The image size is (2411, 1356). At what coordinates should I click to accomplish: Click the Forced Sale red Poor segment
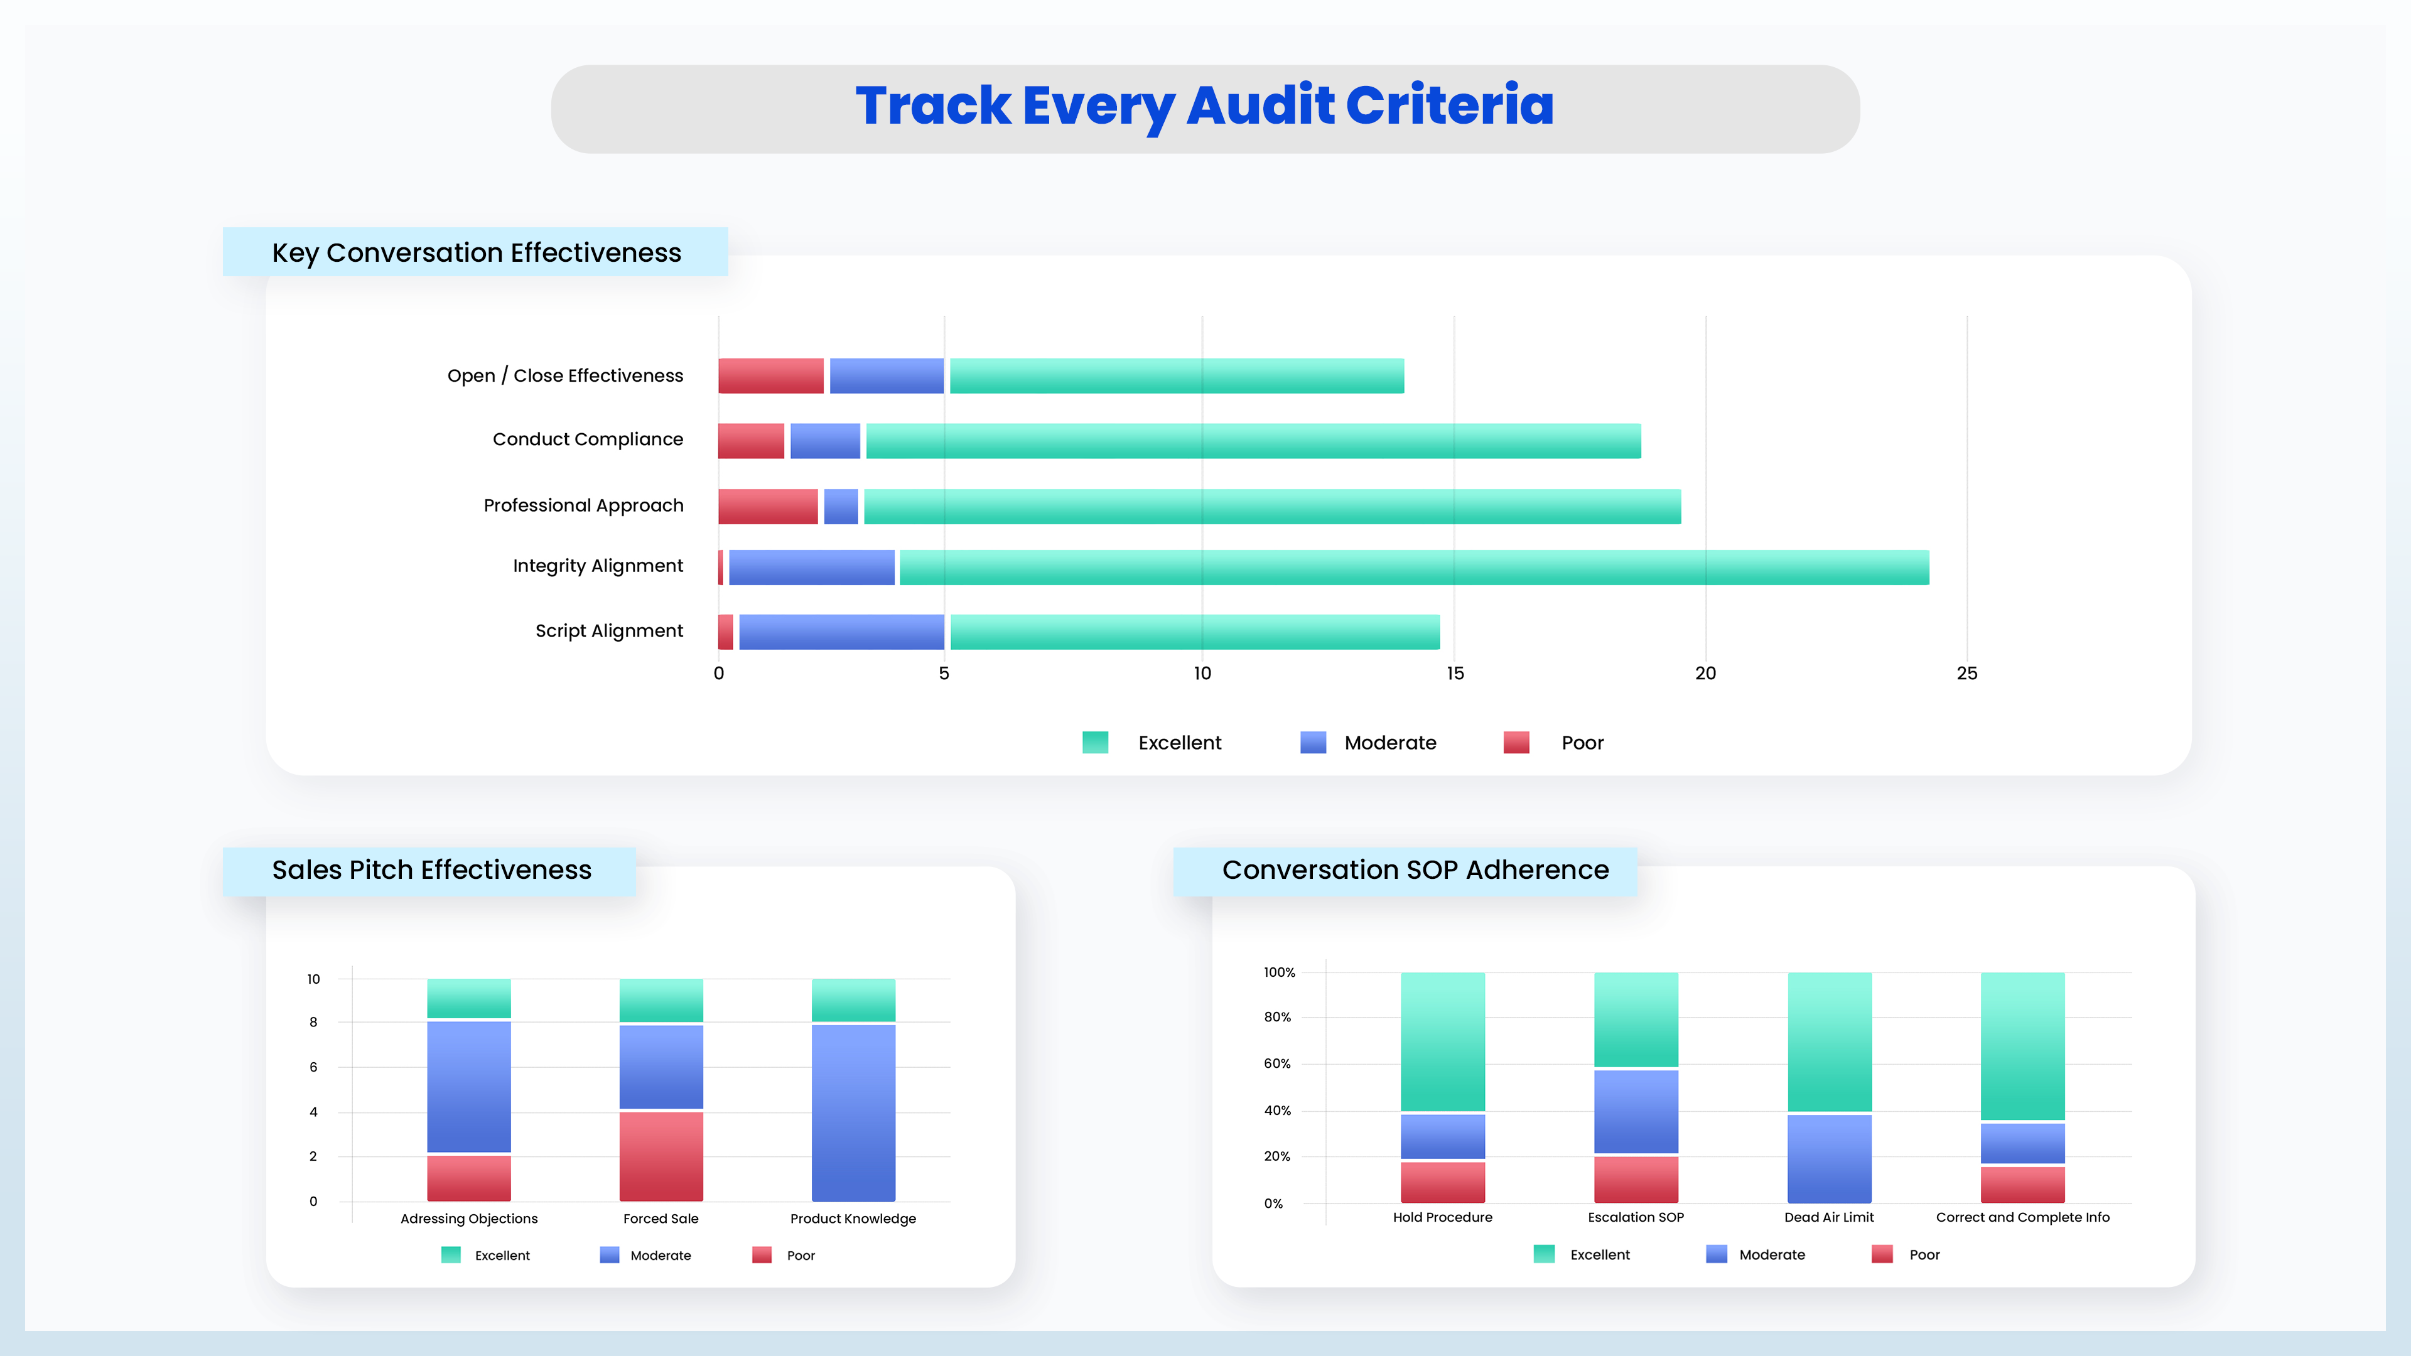point(661,1156)
